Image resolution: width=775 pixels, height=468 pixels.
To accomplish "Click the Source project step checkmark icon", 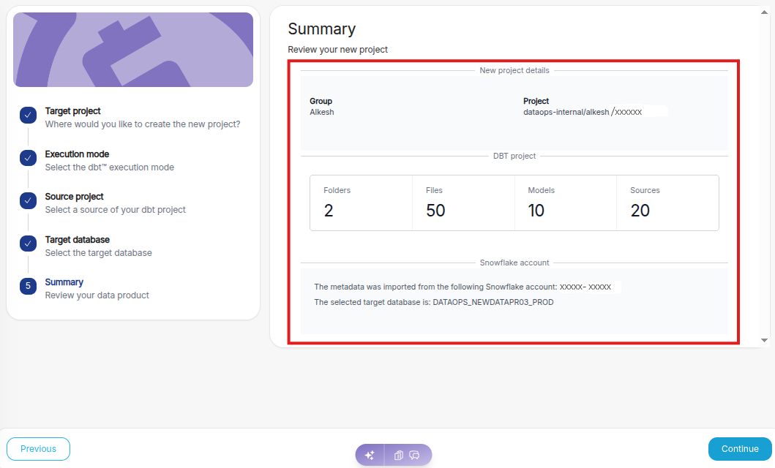I will (28, 200).
